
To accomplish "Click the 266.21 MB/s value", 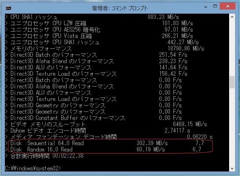I will click(177, 36).
